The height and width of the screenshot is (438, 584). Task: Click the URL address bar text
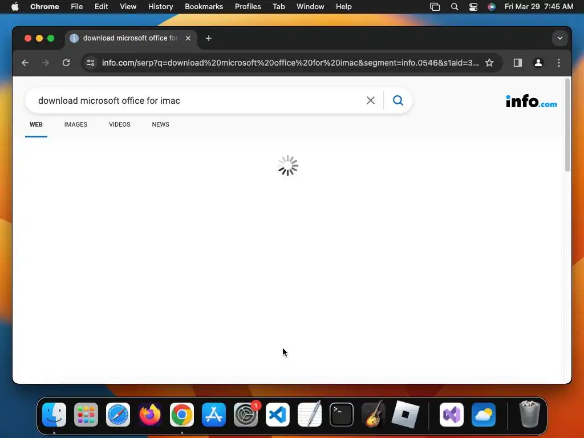[x=290, y=63]
